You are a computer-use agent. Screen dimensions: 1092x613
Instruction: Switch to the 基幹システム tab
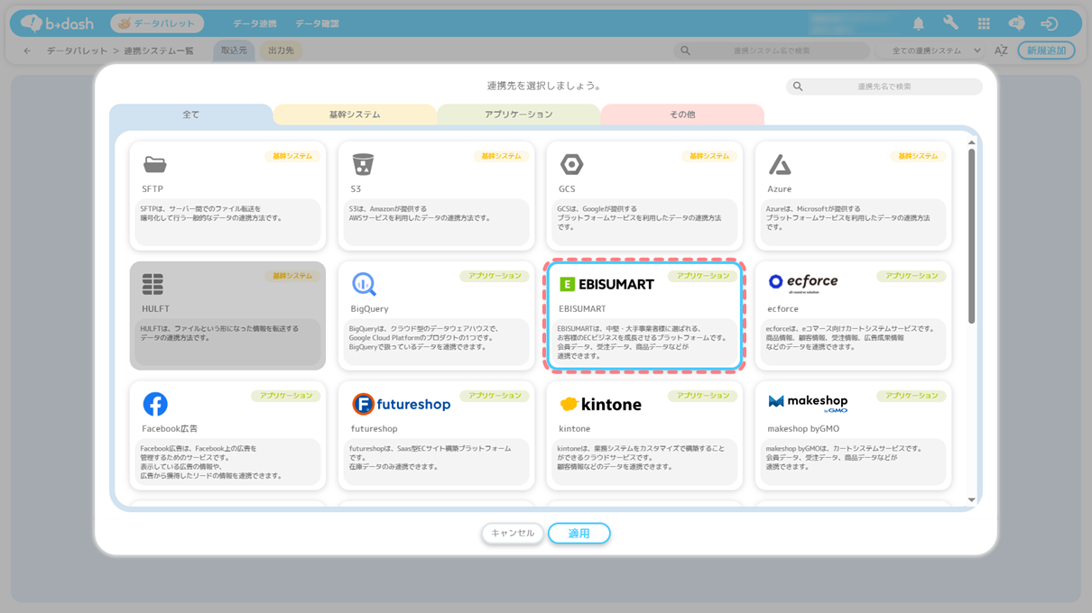[355, 114]
